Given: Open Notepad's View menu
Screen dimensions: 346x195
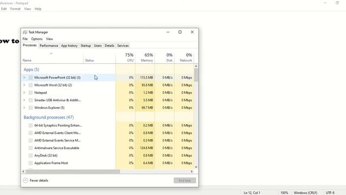Looking at the screenshot, I should tap(28, 9).
